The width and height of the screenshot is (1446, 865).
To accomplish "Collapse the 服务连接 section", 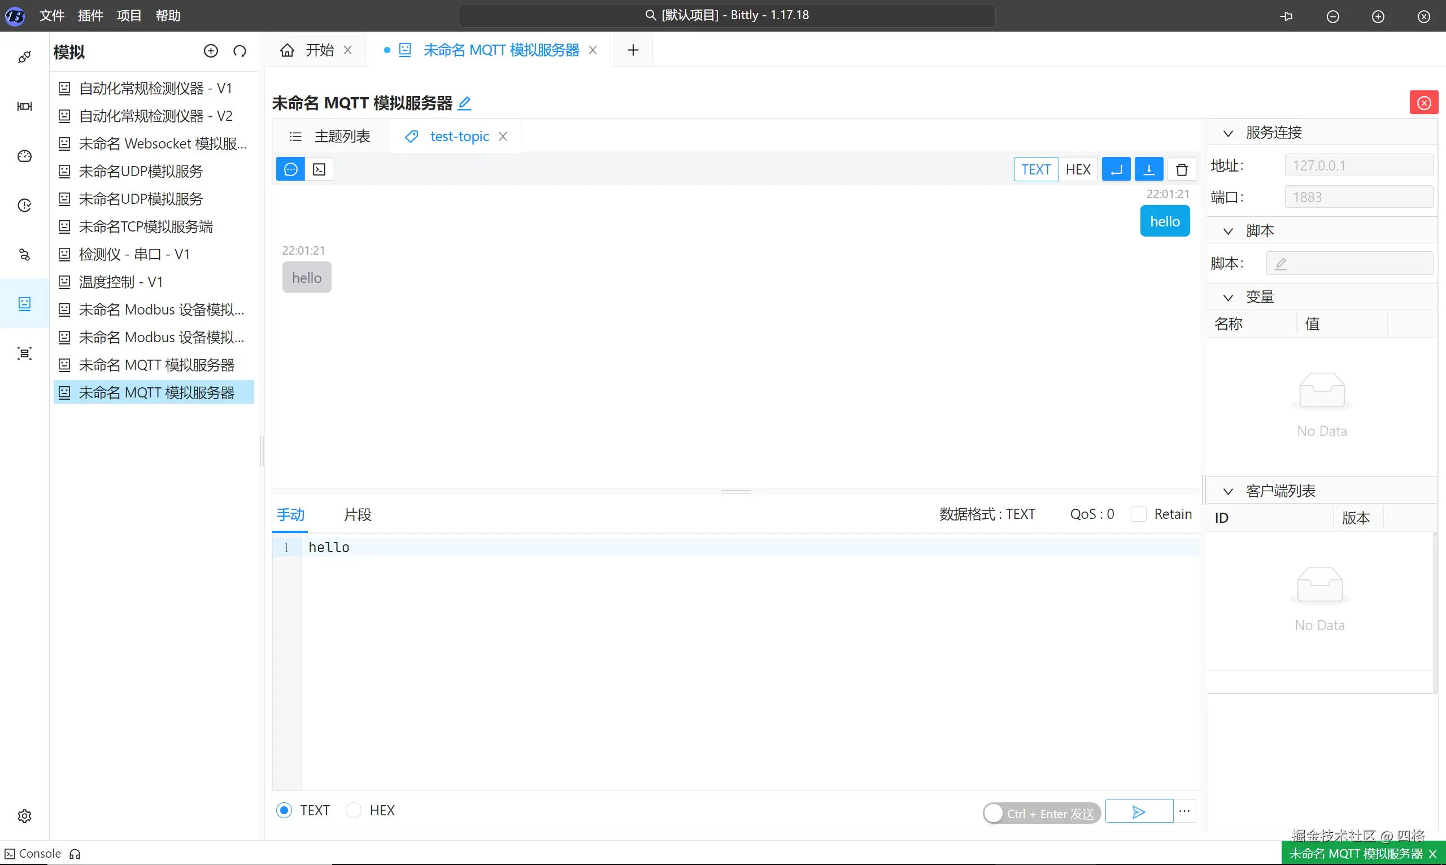I will tap(1228, 133).
